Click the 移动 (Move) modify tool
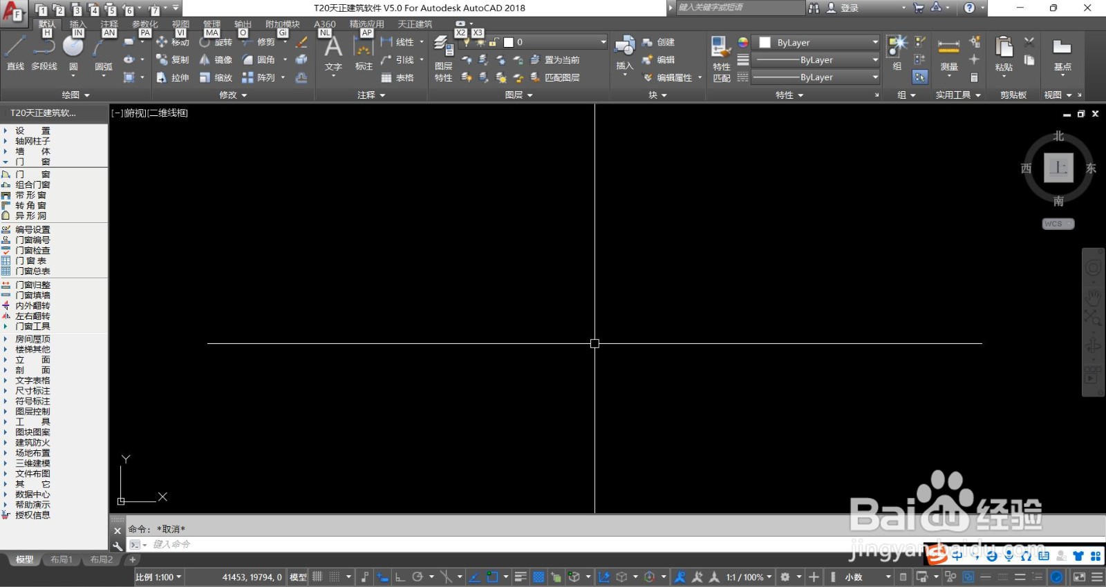The width and height of the screenshot is (1106, 587). (173, 42)
